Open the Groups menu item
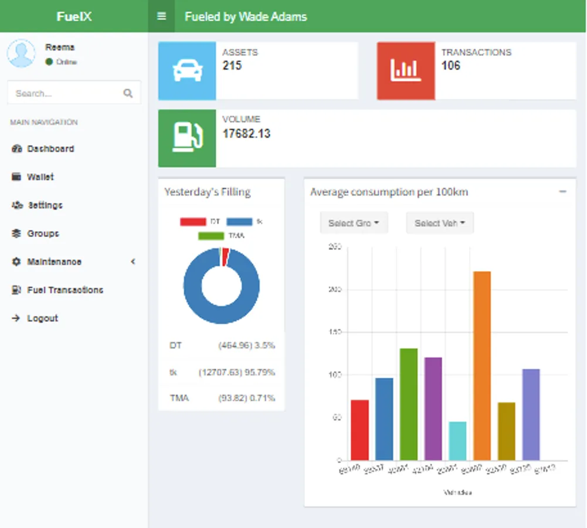587x528 pixels. (73, 233)
